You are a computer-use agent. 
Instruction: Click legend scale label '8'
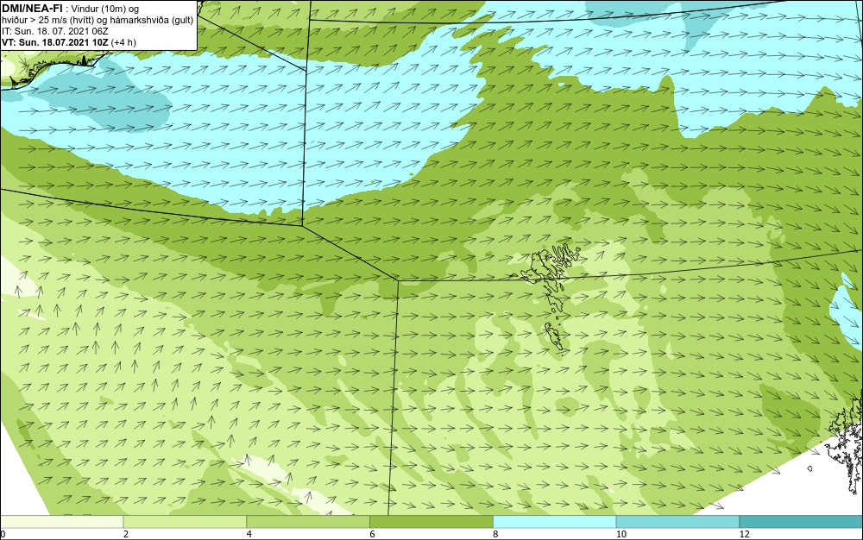(x=496, y=534)
